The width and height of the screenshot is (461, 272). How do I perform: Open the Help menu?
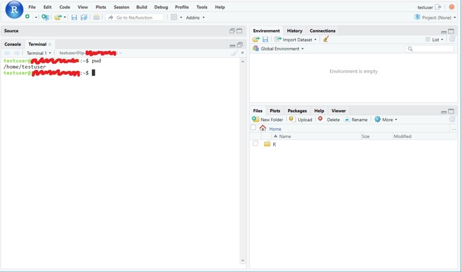(x=220, y=7)
